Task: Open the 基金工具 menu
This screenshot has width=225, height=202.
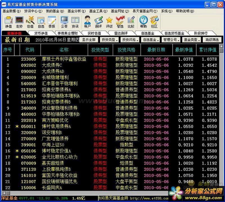Action: pos(98,11)
